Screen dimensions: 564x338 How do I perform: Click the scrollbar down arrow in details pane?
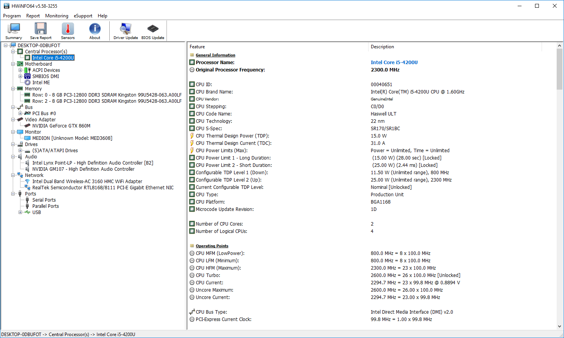(560, 326)
